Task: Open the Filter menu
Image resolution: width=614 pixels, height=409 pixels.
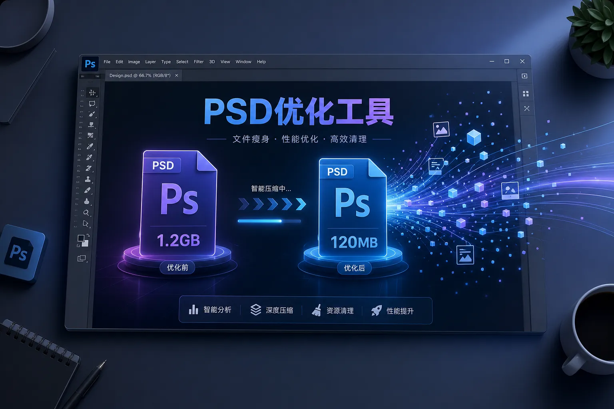Action: (x=199, y=62)
